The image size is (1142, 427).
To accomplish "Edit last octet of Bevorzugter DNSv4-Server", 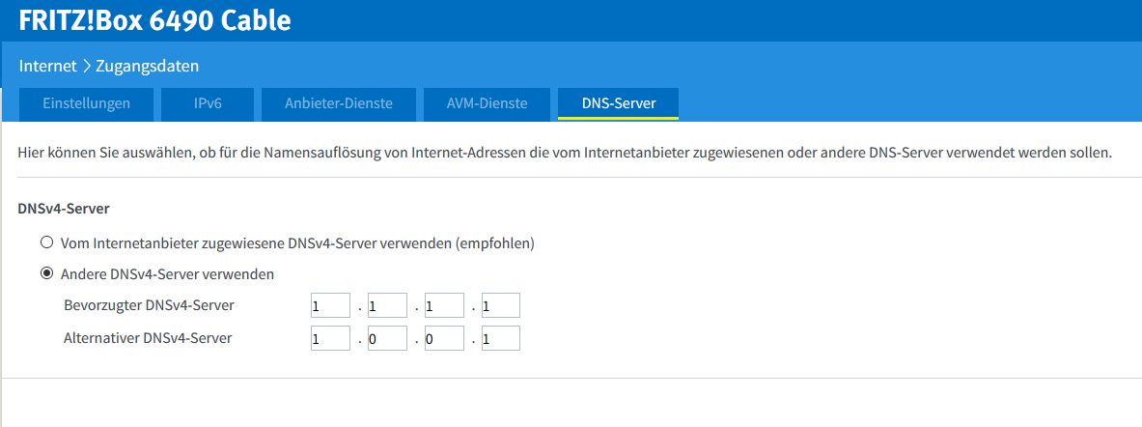I will point(500,306).
